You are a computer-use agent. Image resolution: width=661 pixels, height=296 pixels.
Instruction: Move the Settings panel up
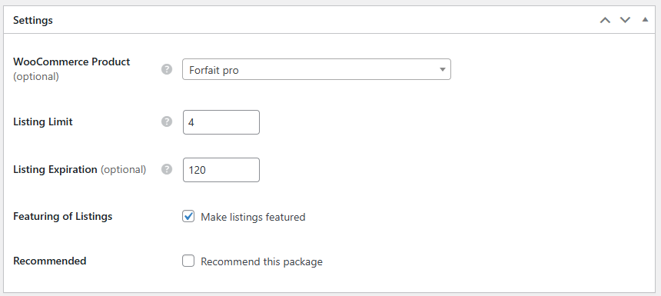pos(605,20)
